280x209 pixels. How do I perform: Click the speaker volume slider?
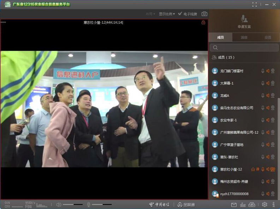point(73,204)
